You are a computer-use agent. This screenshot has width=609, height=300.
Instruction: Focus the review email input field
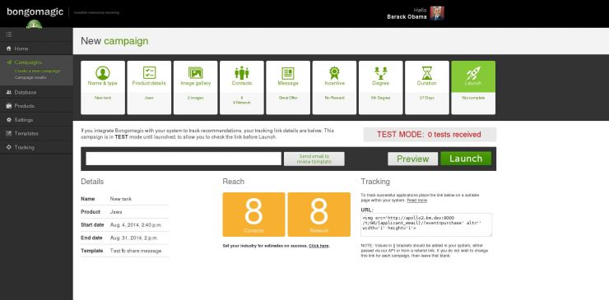pyautogui.click(x=184, y=159)
